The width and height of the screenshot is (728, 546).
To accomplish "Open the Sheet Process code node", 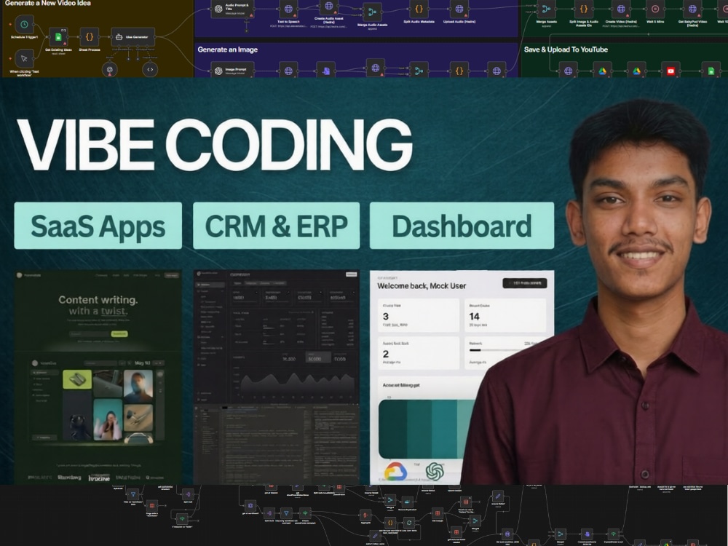I will tap(90, 36).
